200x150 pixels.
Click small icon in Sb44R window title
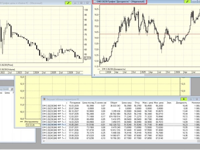point(12,89)
